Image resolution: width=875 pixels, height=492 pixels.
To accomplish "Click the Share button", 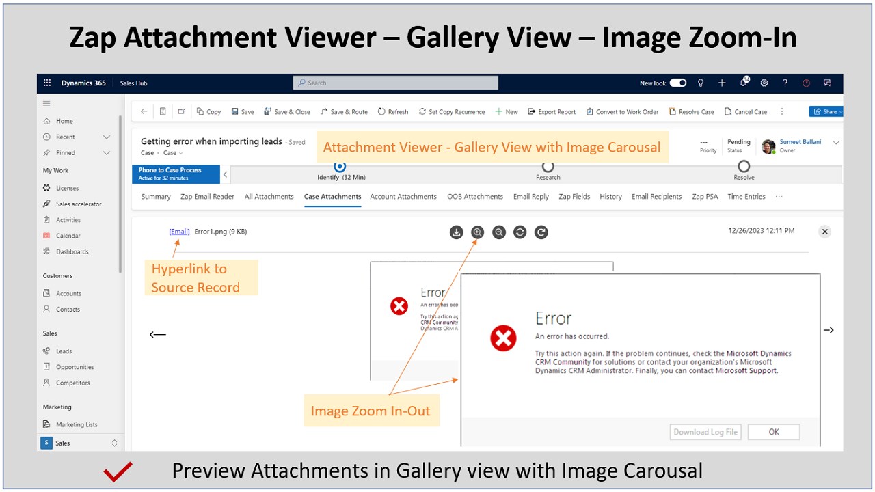I will coord(826,111).
